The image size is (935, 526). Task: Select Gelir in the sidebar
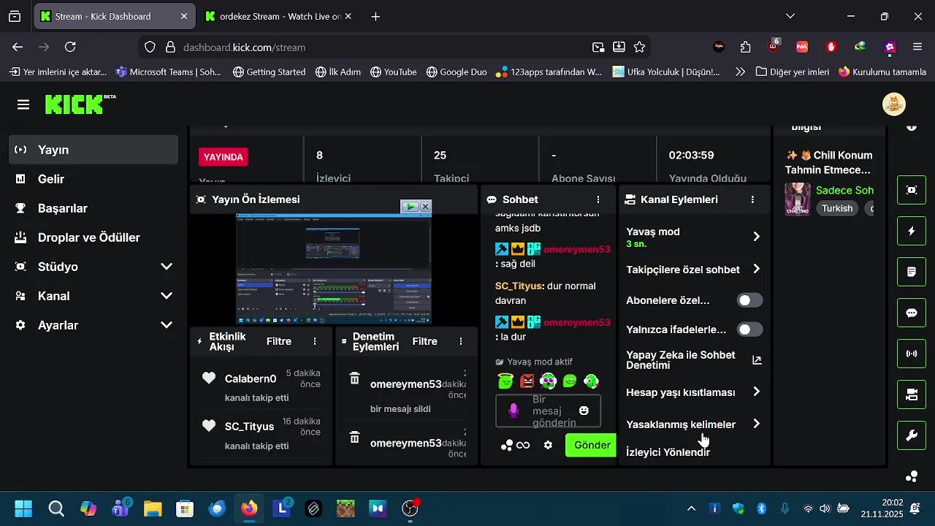[x=93, y=179]
